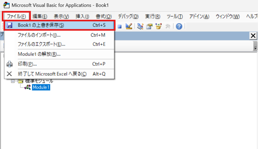Choose Module1 の解放(R)... menu entry
The width and height of the screenshot is (258, 149).
pos(59,54)
